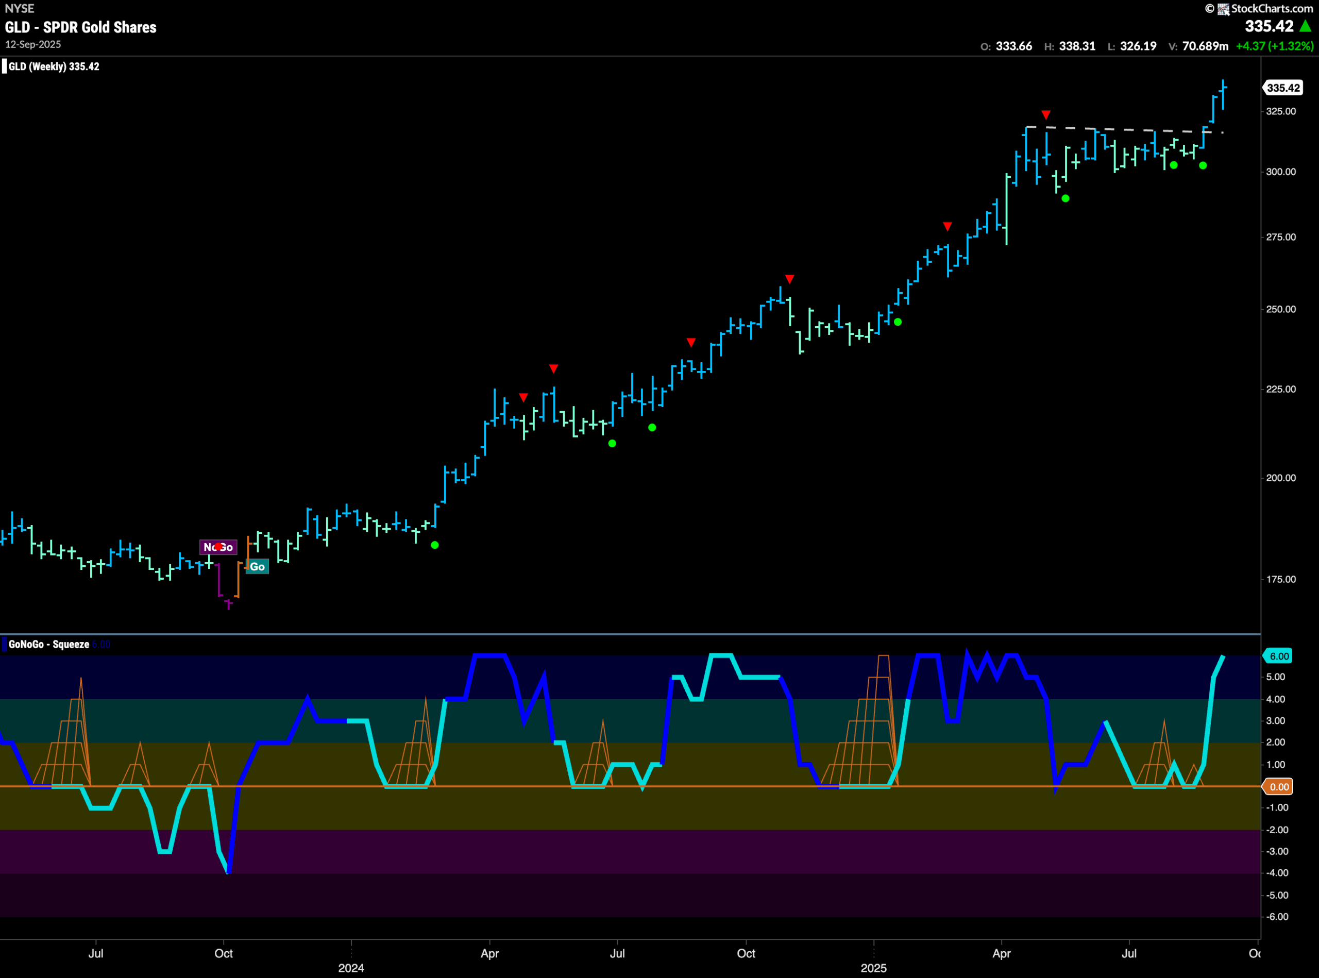Click the GLD (Weekly) 335.42 legend label

coord(54,66)
